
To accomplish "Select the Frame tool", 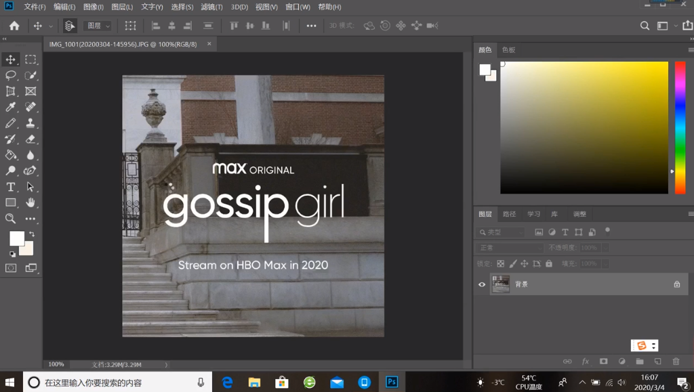I will [x=30, y=91].
